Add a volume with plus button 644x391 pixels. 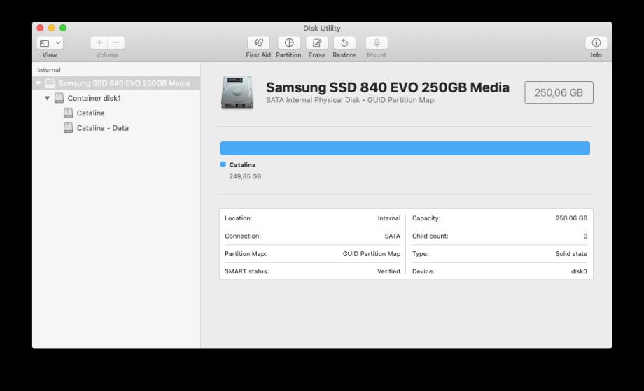[x=99, y=43]
